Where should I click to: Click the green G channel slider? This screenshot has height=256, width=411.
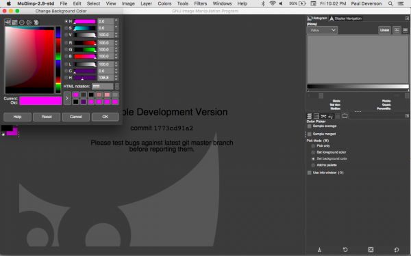tap(85, 50)
